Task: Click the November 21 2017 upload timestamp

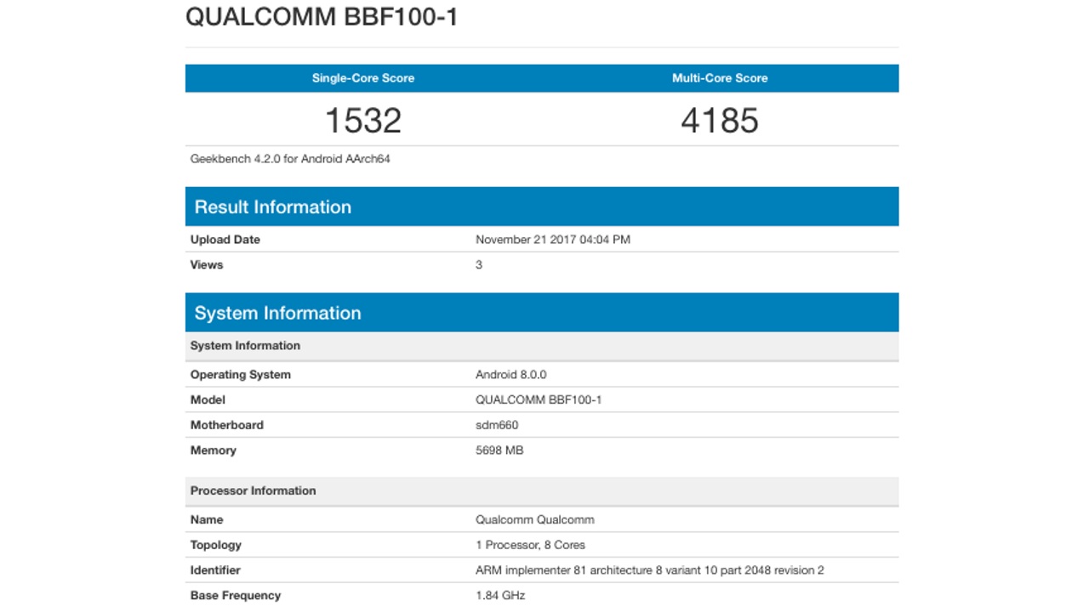Action: click(x=553, y=240)
